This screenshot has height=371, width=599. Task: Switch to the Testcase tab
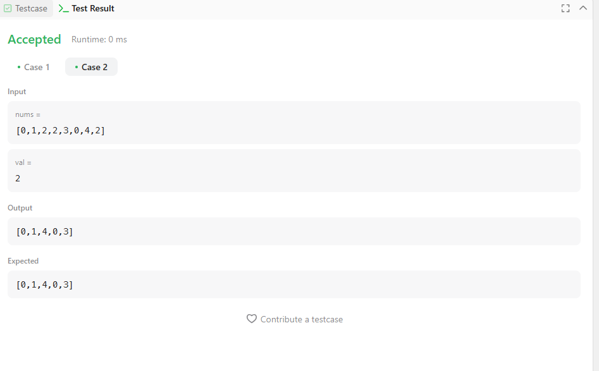click(x=27, y=8)
